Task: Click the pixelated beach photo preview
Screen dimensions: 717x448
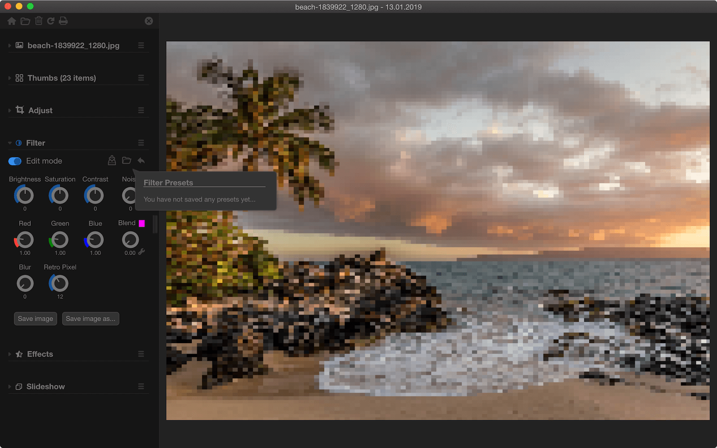Action: (x=438, y=231)
